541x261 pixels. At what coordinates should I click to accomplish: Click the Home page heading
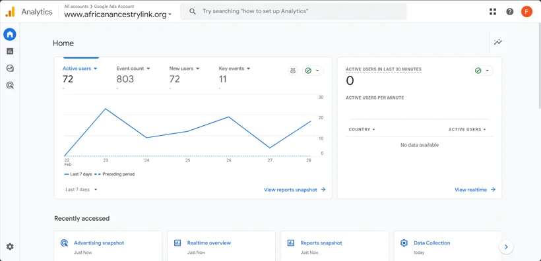[x=63, y=43]
